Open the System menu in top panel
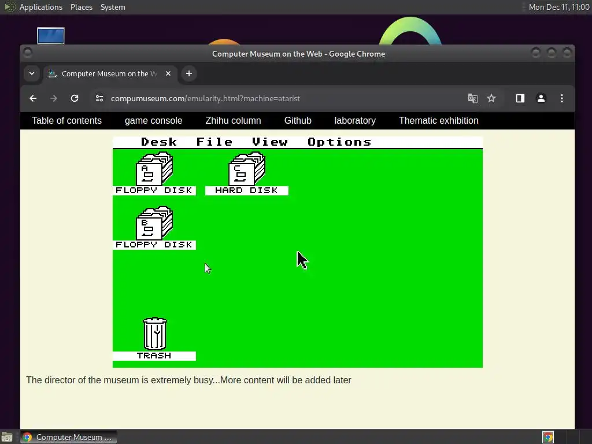 [x=113, y=7]
